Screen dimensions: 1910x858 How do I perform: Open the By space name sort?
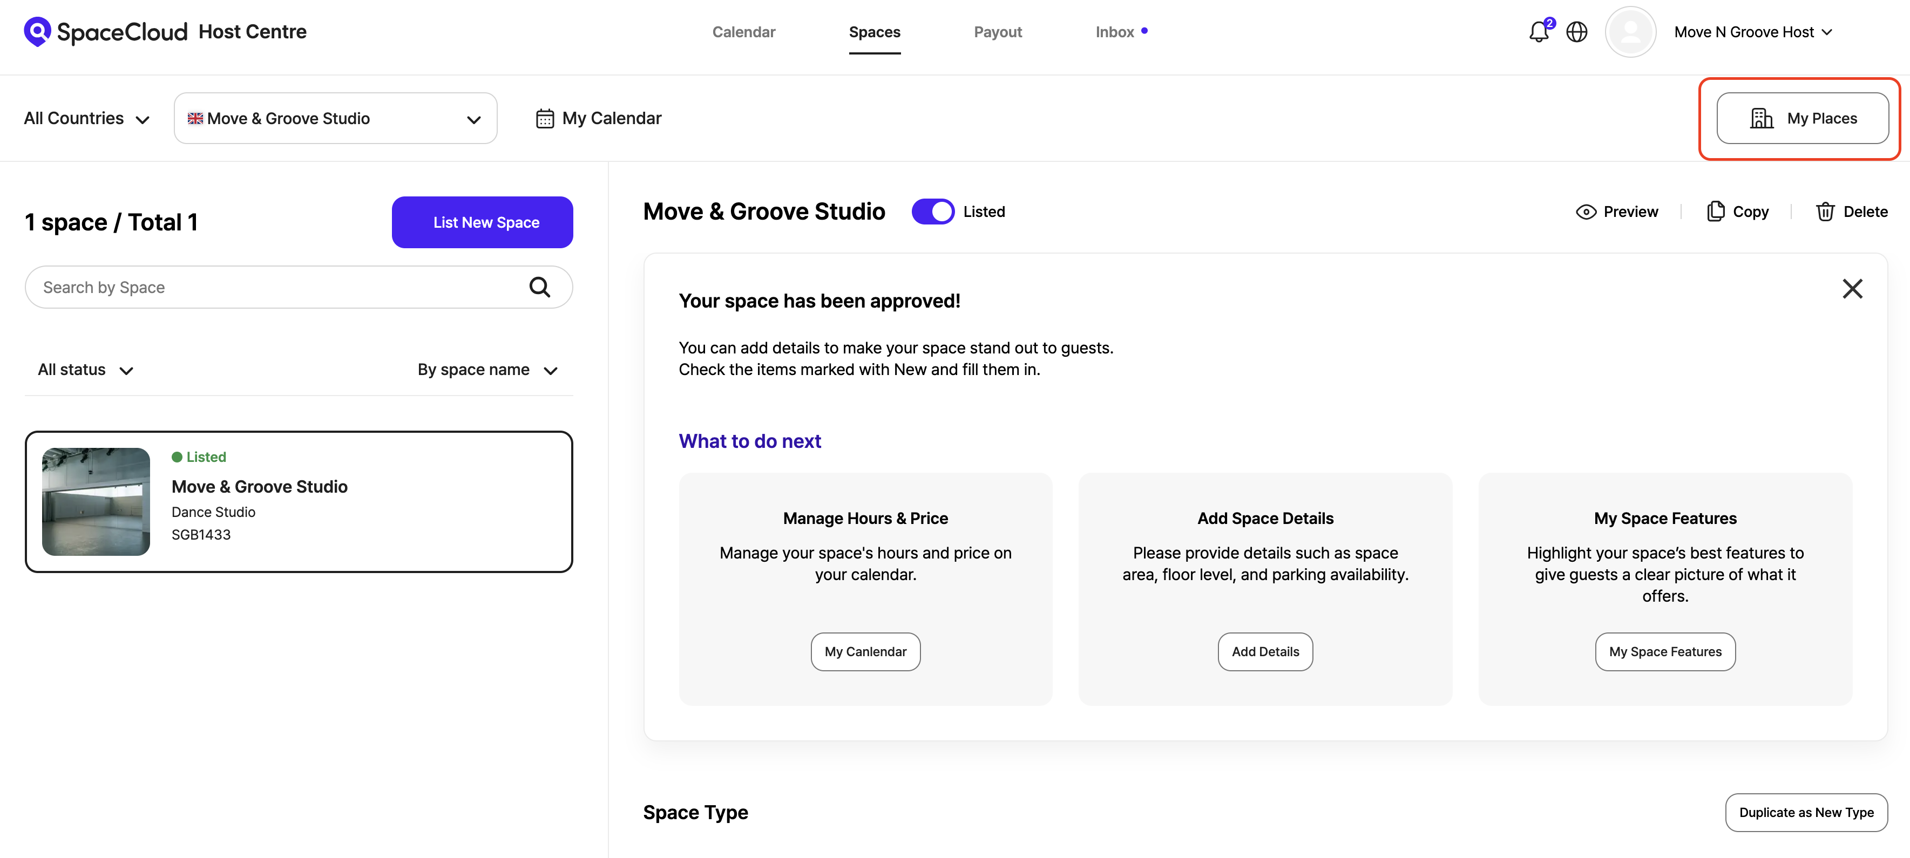[487, 370]
